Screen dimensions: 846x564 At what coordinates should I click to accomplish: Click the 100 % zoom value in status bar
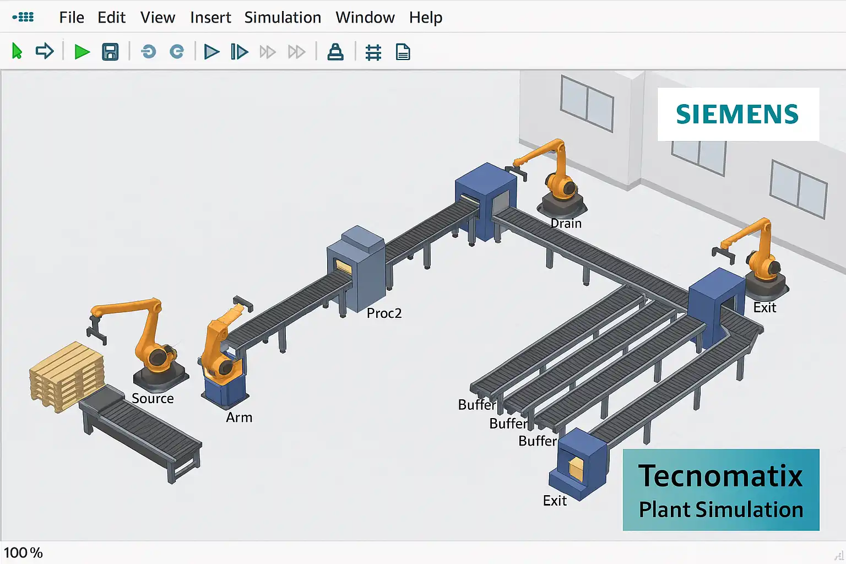pos(23,552)
